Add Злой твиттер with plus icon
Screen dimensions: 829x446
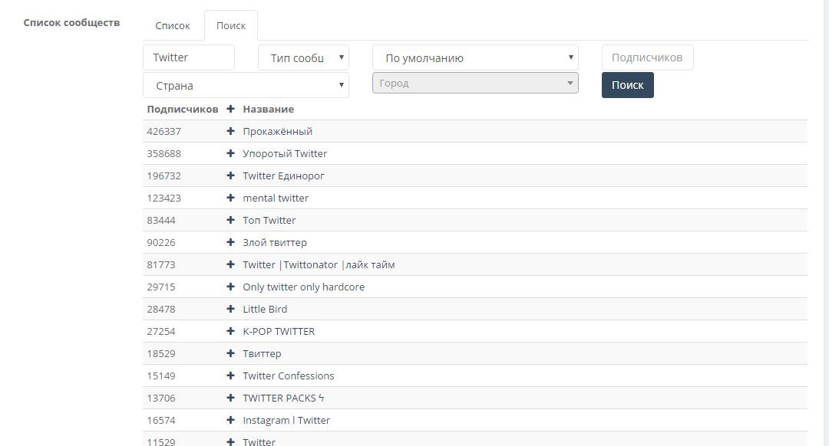[x=230, y=241]
